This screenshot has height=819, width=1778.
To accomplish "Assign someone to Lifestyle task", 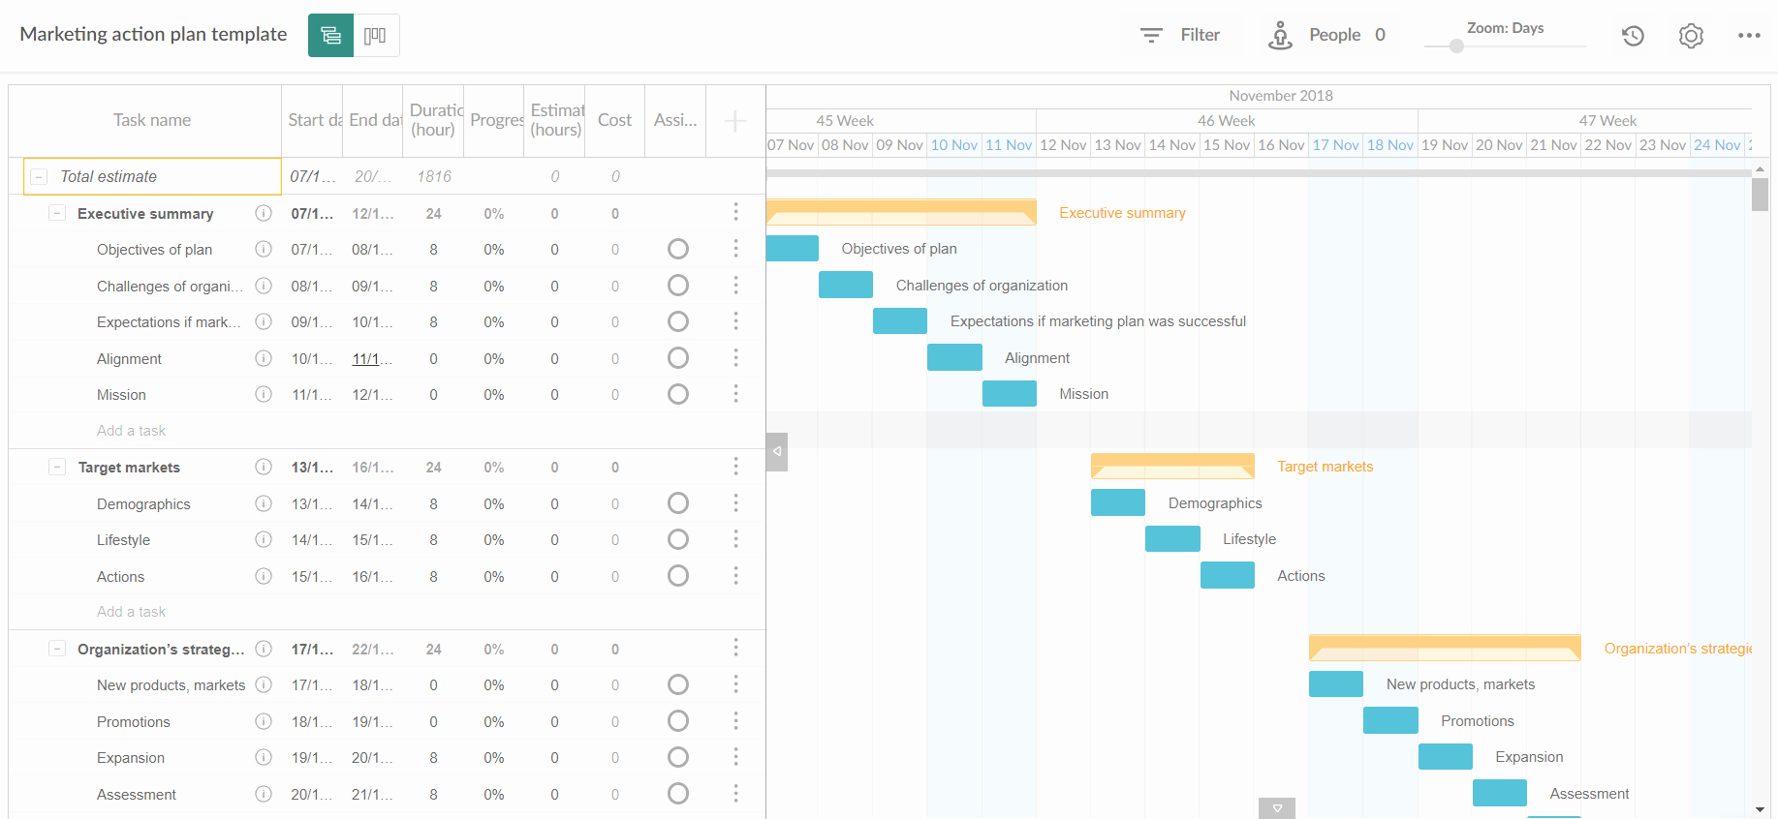I will pyautogui.click(x=678, y=539).
